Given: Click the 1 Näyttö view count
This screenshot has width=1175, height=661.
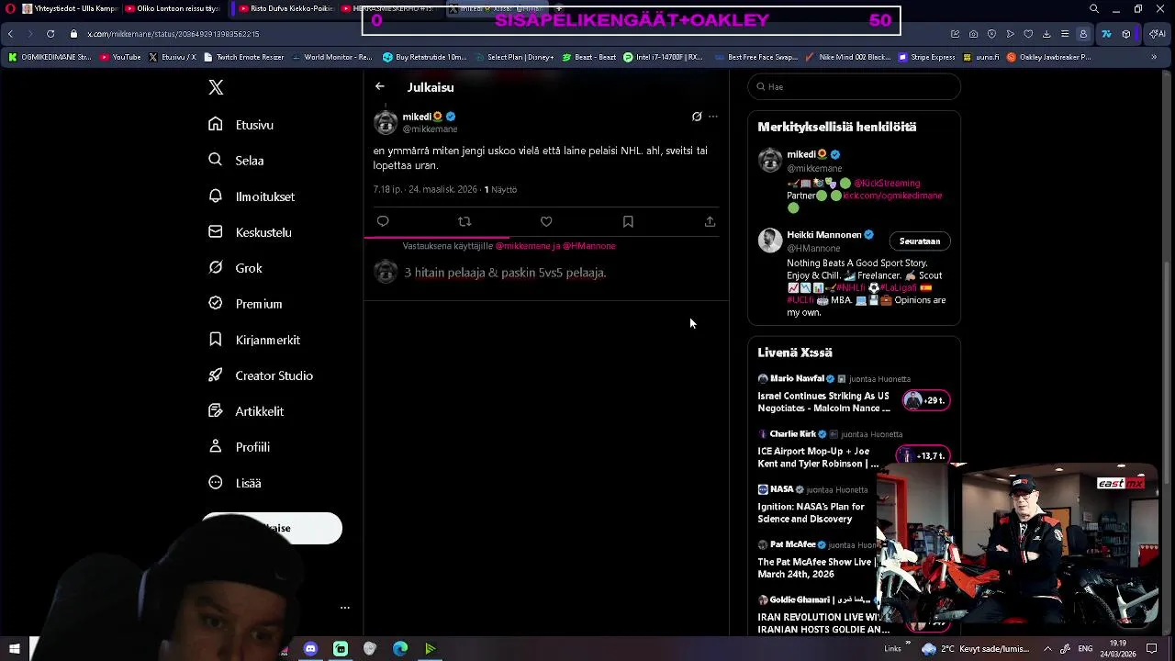Looking at the screenshot, I should [500, 190].
